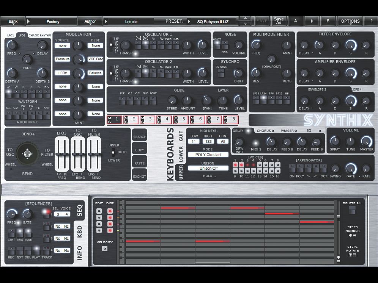378x283 pixels.
Task: Click the TO FILTER slider
Action: coord(94,154)
